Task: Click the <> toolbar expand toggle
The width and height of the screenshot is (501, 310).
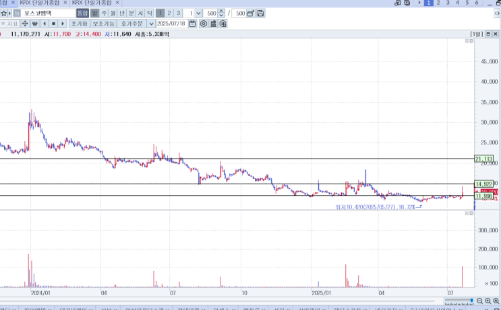Action: click(x=497, y=13)
